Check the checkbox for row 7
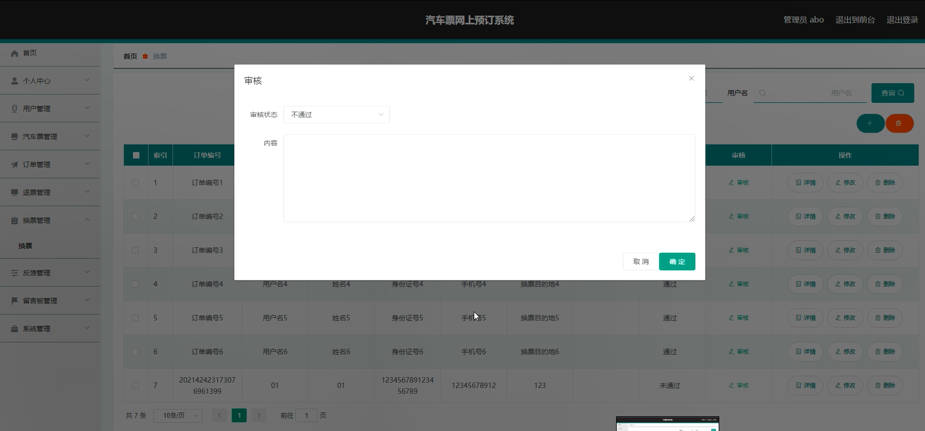The image size is (925, 431). [x=135, y=385]
